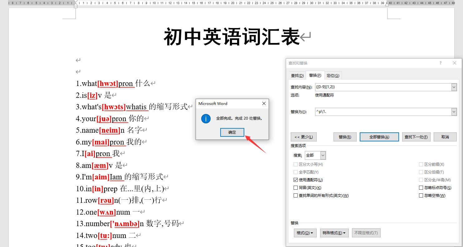The width and height of the screenshot is (463, 247).
Task: Click the text 使用通配符 beside 选项 label
Action: [324, 95]
